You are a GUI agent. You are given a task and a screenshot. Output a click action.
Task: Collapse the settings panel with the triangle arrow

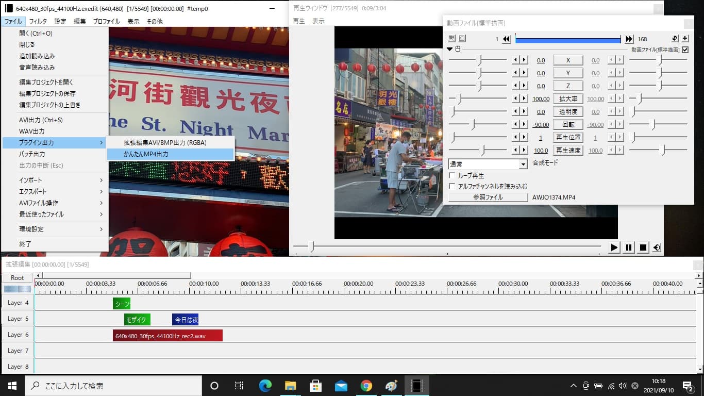tap(449, 49)
